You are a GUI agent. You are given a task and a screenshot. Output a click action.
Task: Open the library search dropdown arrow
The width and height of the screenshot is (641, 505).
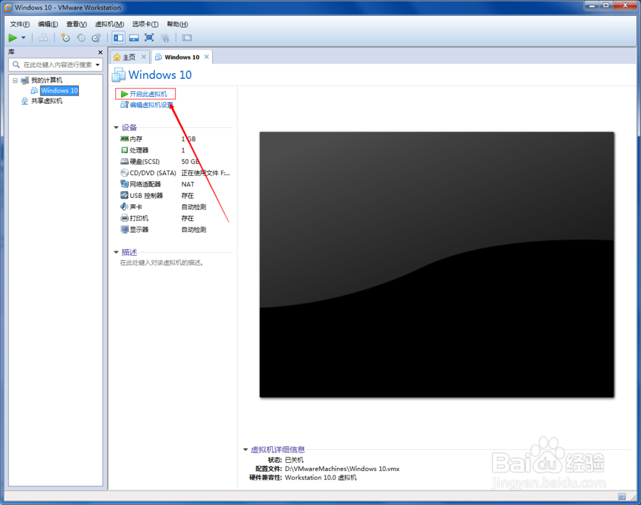[97, 65]
